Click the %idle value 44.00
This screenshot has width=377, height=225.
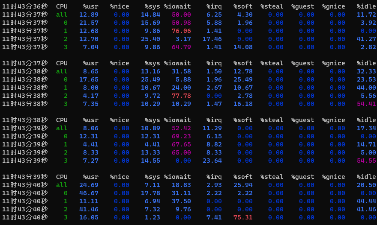pyautogui.click(x=366, y=88)
